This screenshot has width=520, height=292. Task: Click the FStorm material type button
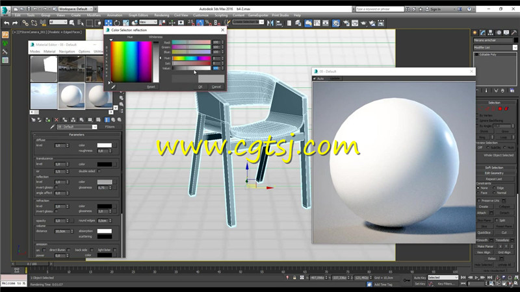click(x=110, y=127)
